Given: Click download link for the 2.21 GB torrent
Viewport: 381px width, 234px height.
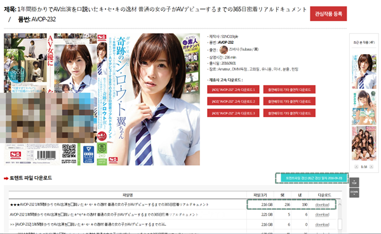Looking at the screenshot, I should point(322,214).
